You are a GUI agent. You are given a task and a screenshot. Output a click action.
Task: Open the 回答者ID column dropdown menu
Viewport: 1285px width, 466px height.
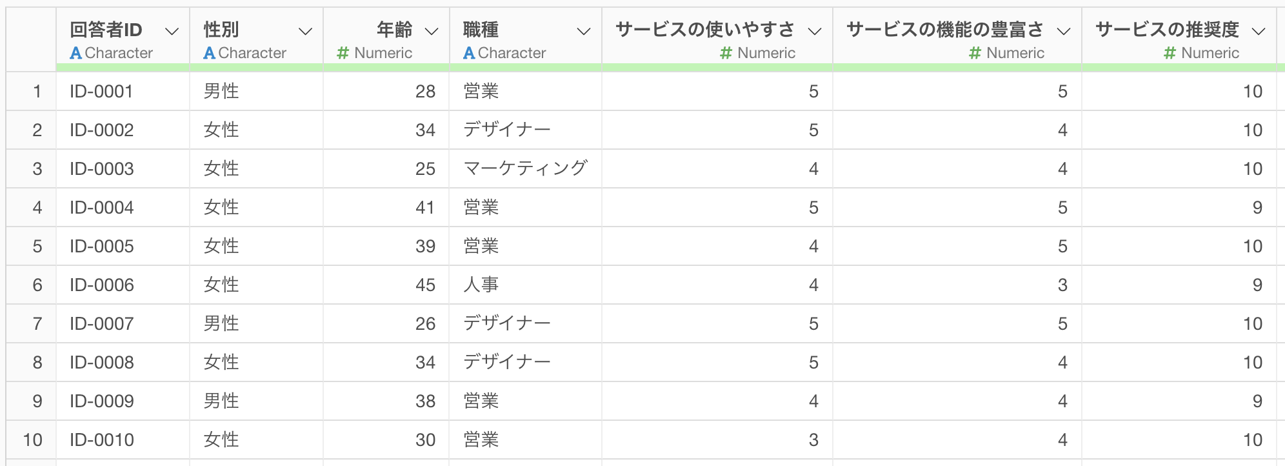[x=172, y=31]
